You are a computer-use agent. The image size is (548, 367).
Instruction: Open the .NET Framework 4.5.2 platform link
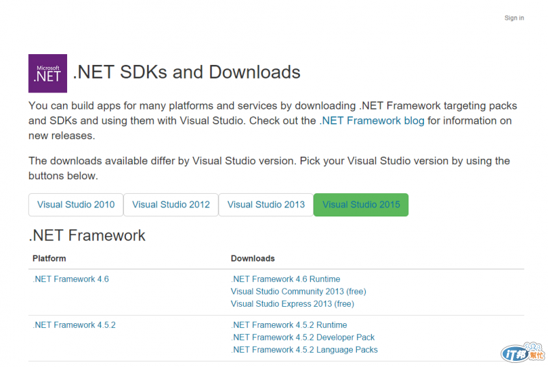click(x=74, y=325)
